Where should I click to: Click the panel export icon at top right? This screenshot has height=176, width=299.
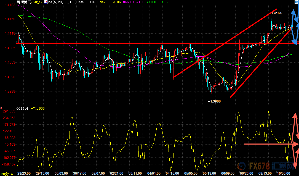click(x=296, y=2)
